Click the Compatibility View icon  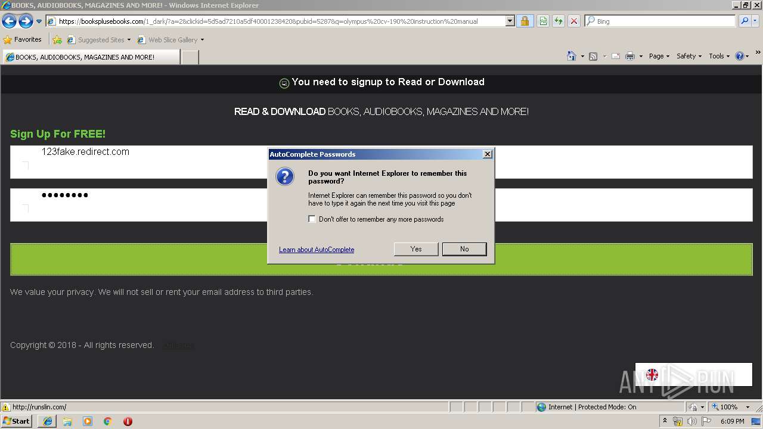543,21
